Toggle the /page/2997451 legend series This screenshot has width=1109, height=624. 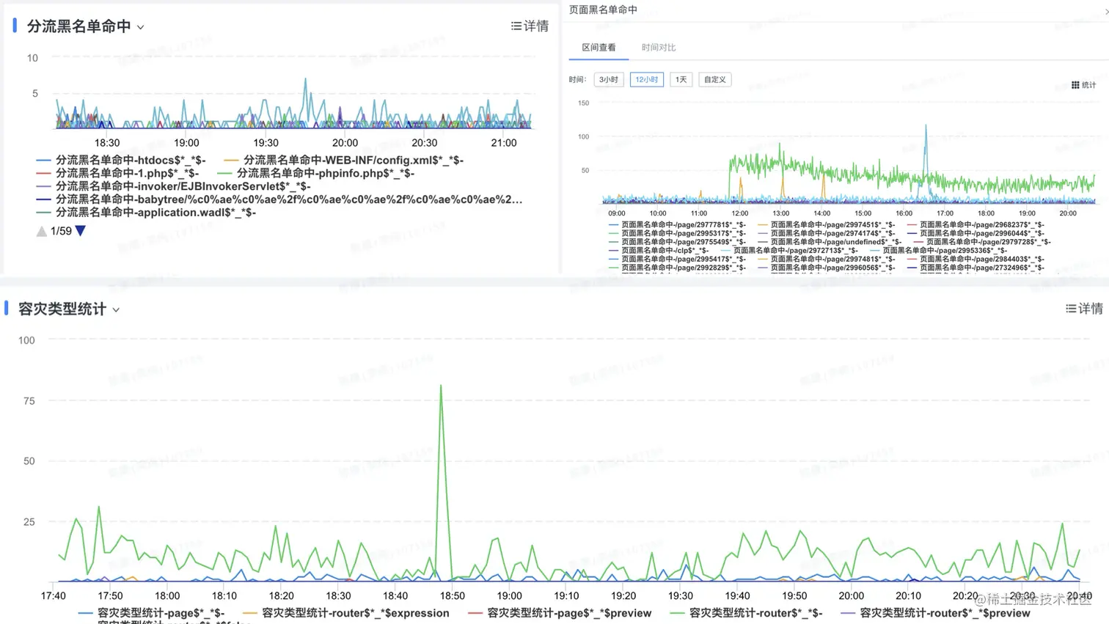pos(826,225)
